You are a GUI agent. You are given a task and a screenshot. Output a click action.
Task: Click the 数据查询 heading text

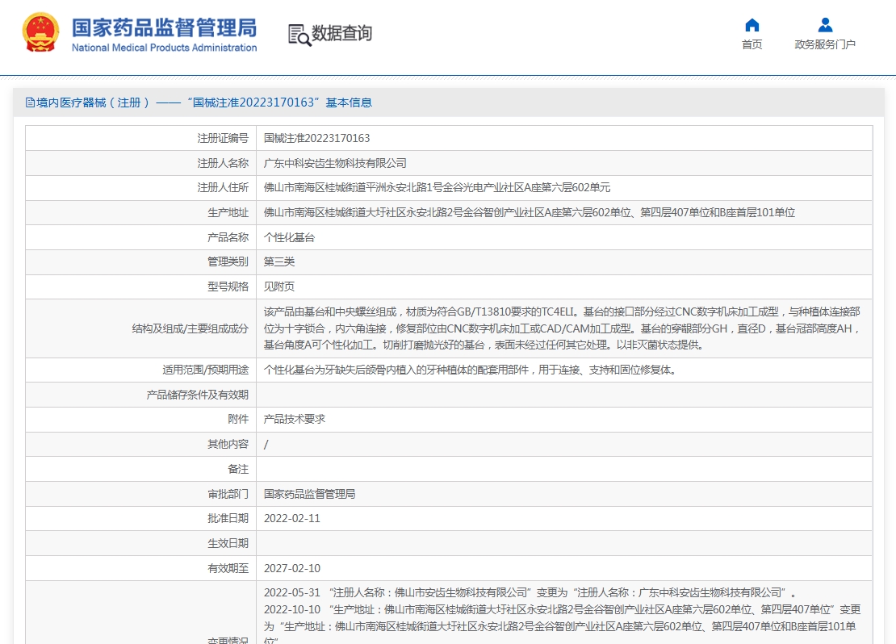click(x=341, y=33)
